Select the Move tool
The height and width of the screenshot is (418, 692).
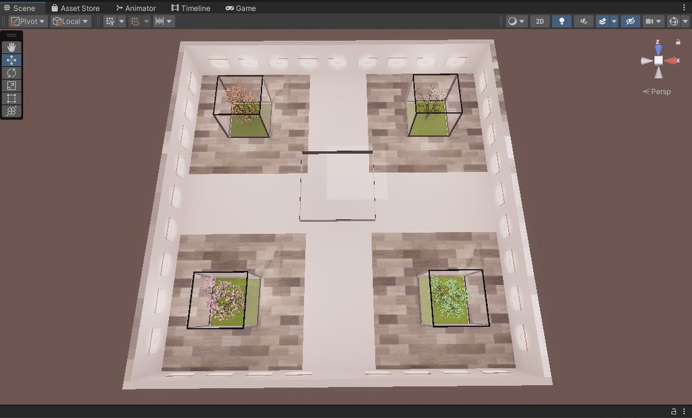pos(11,59)
